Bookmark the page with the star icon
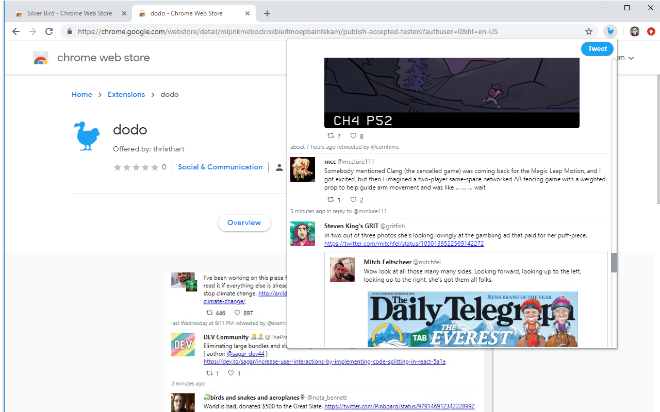The image size is (660, 412). coord(589,31)
